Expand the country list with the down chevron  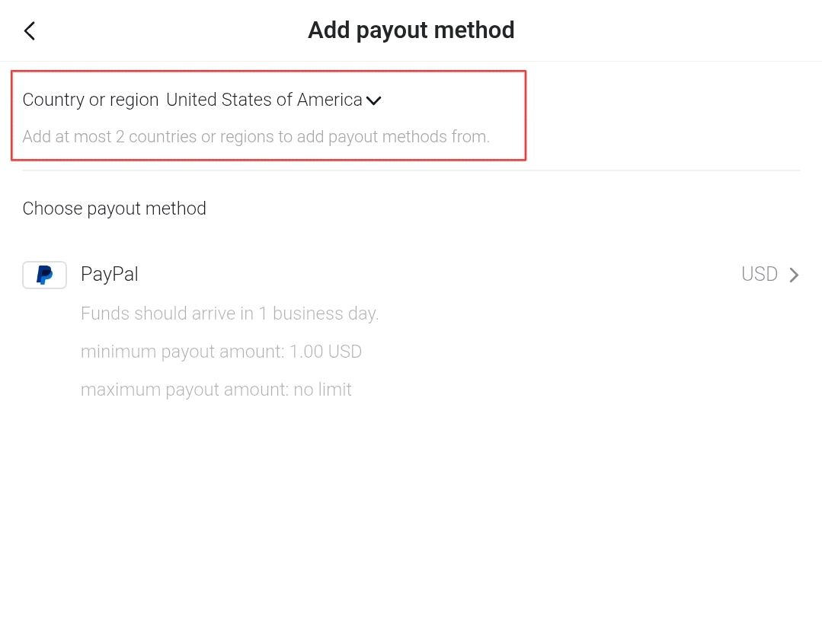pyautogui.click(x=374, y=100)
